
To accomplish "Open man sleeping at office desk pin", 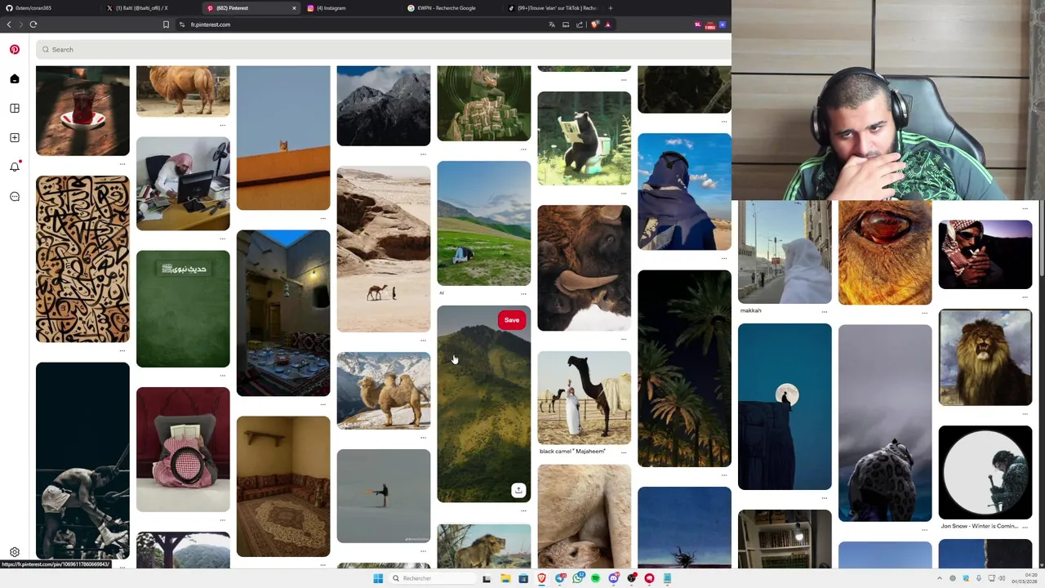I will click(183, 184).
